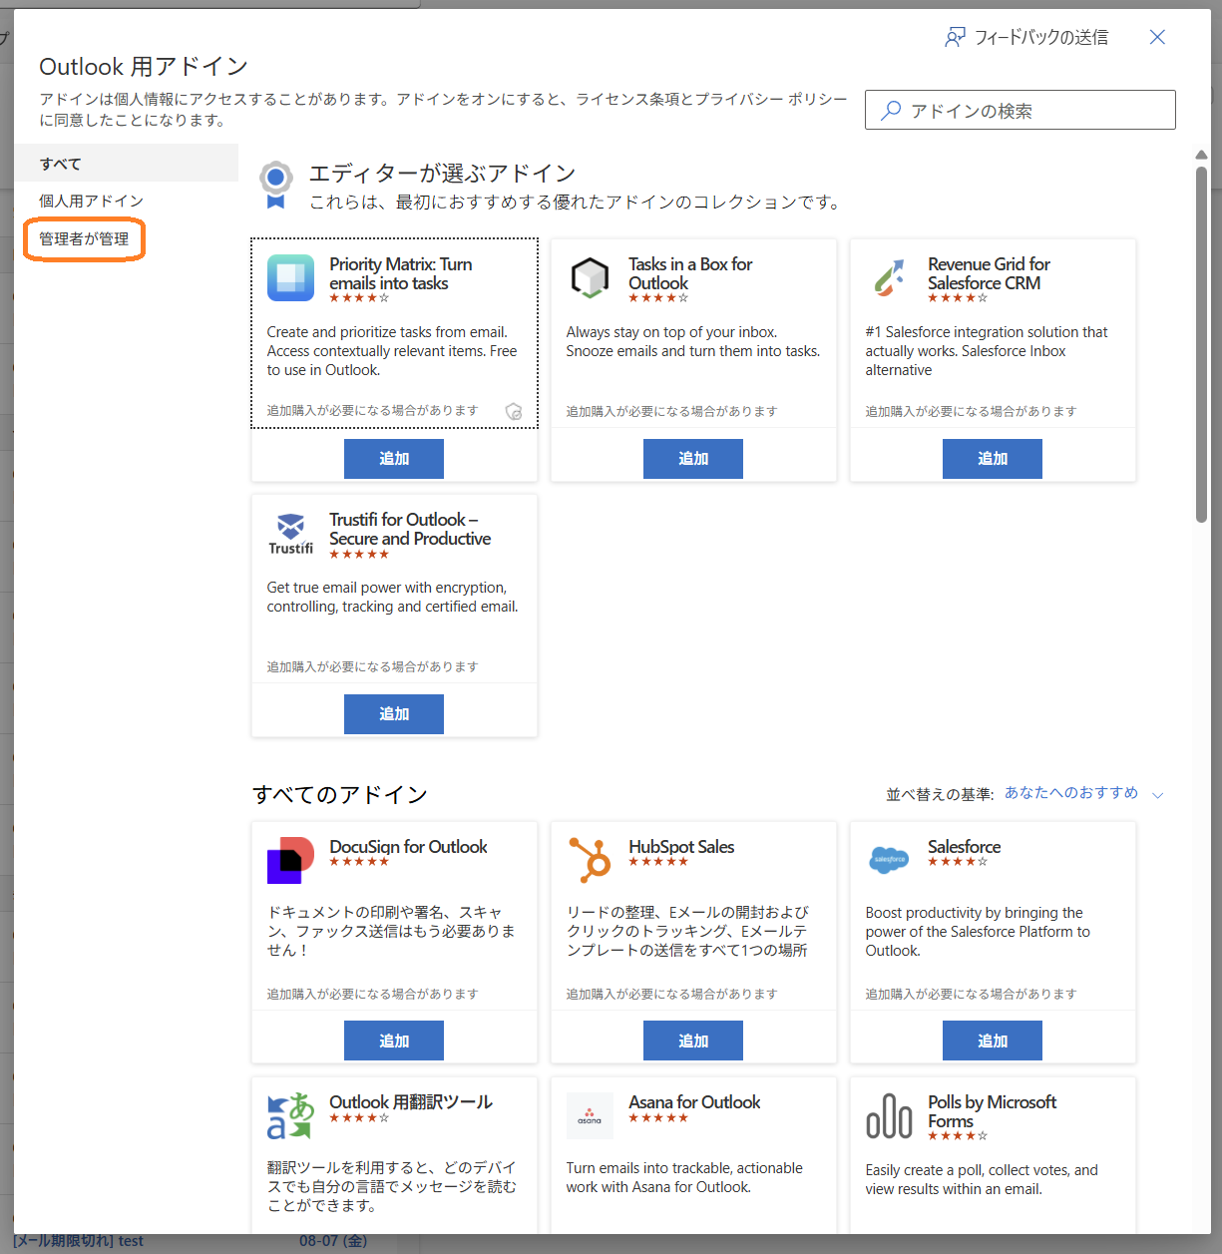Open Outlook 用翻訳ツール title
1222x1254 pixels.
(x=411, y=1102)
